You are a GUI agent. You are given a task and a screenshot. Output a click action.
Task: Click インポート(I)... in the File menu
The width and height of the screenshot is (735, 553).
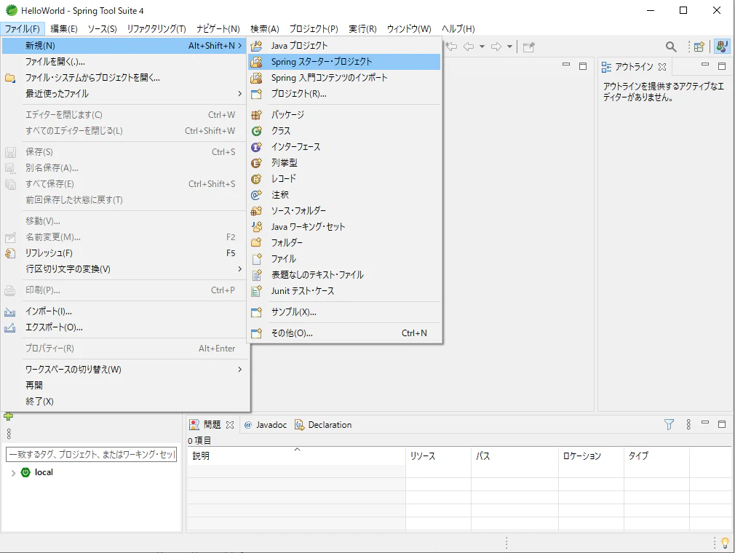click(x=125, y=311)
